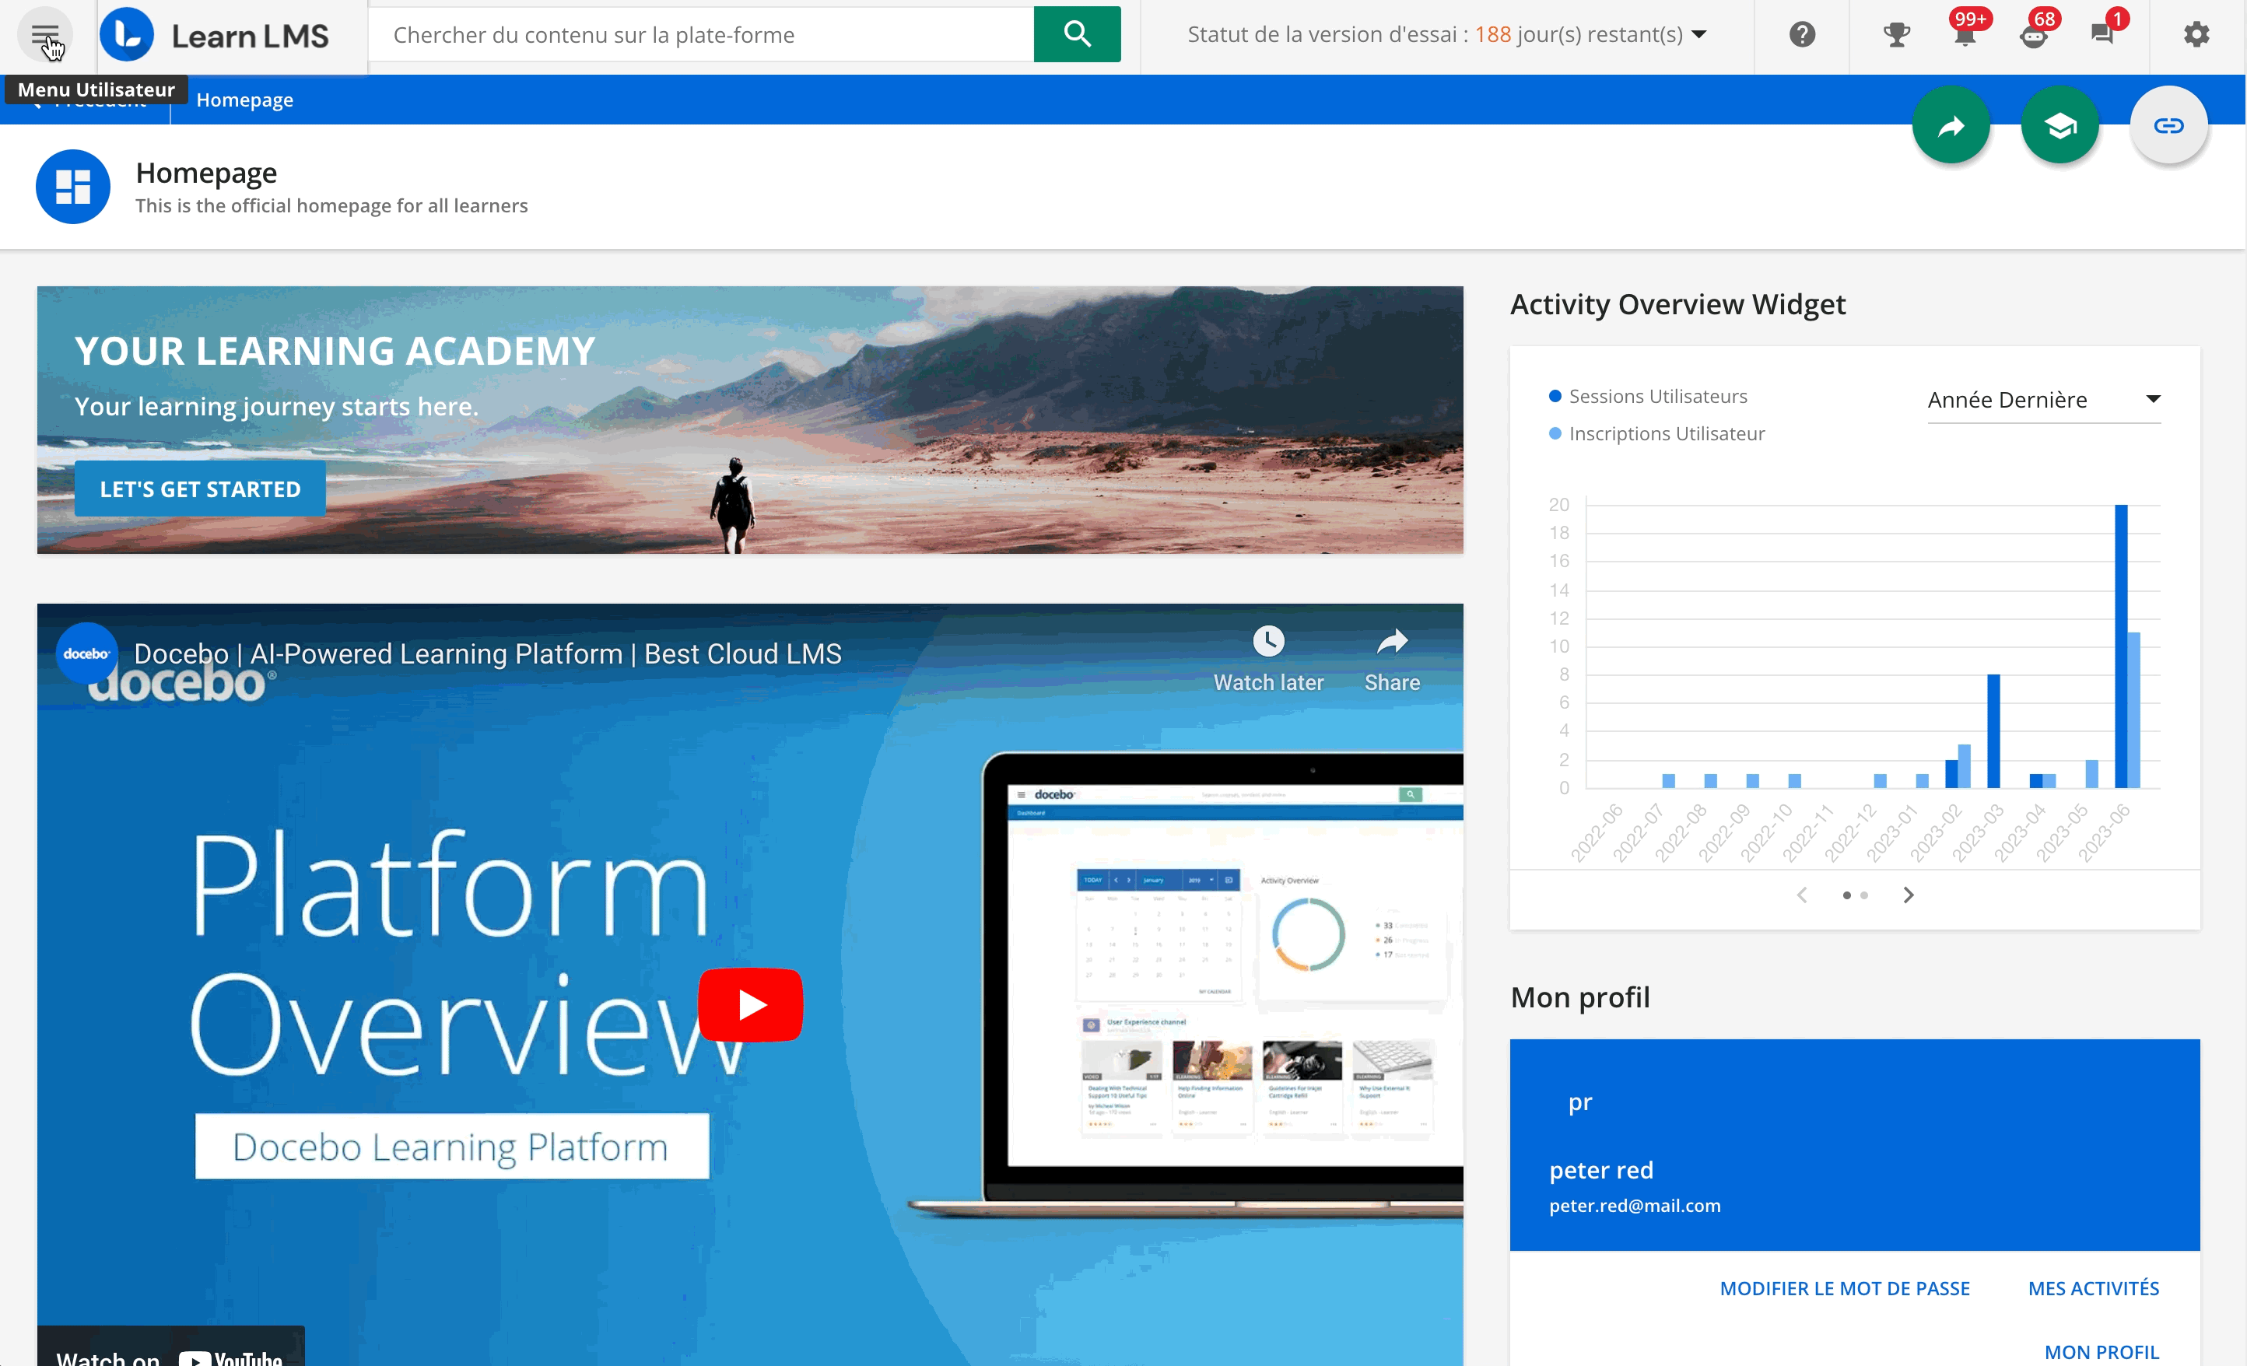Expand the trial version status dropdown
2247x1366 pixels.
click(1699, 35)
